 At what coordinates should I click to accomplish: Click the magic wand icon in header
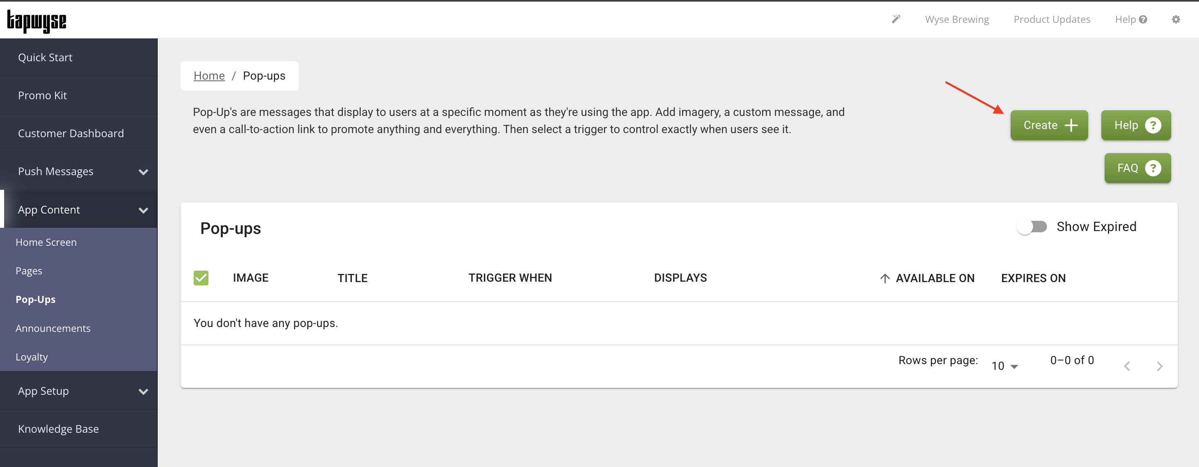coord(895,19)
